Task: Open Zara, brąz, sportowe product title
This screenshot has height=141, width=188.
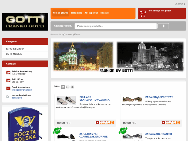Action: pyautogui.click(x=159, y=97)
